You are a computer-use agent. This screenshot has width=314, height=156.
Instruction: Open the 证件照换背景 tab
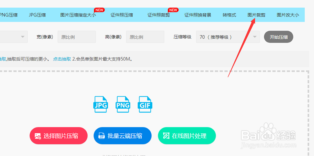198,15
